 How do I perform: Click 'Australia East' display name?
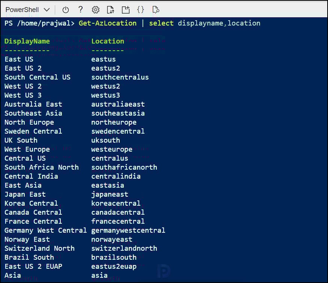click(x=33, y=104)
